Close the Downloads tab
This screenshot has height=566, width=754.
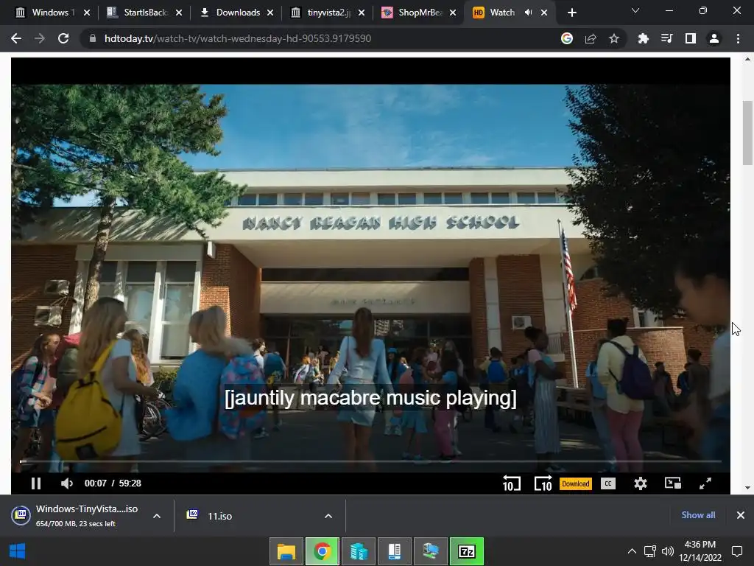coord(270,13)
